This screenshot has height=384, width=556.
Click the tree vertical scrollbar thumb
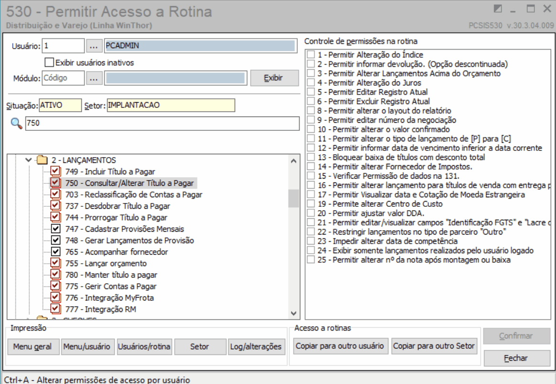tap(294, 198)
